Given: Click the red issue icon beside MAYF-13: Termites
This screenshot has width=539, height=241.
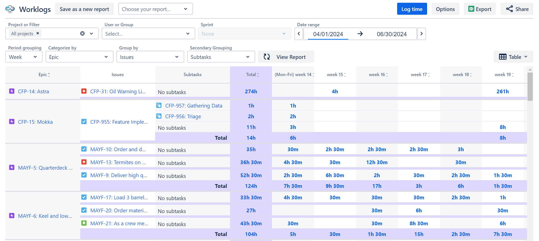Looking at the screenshot, I should (x=84, y=162).
